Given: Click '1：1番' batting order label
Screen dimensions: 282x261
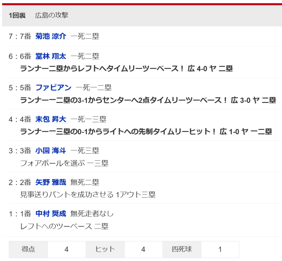Looking at the screenshot, I should [x=20, y=213].
